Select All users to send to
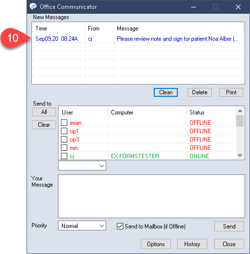 (x=44, y=112)
